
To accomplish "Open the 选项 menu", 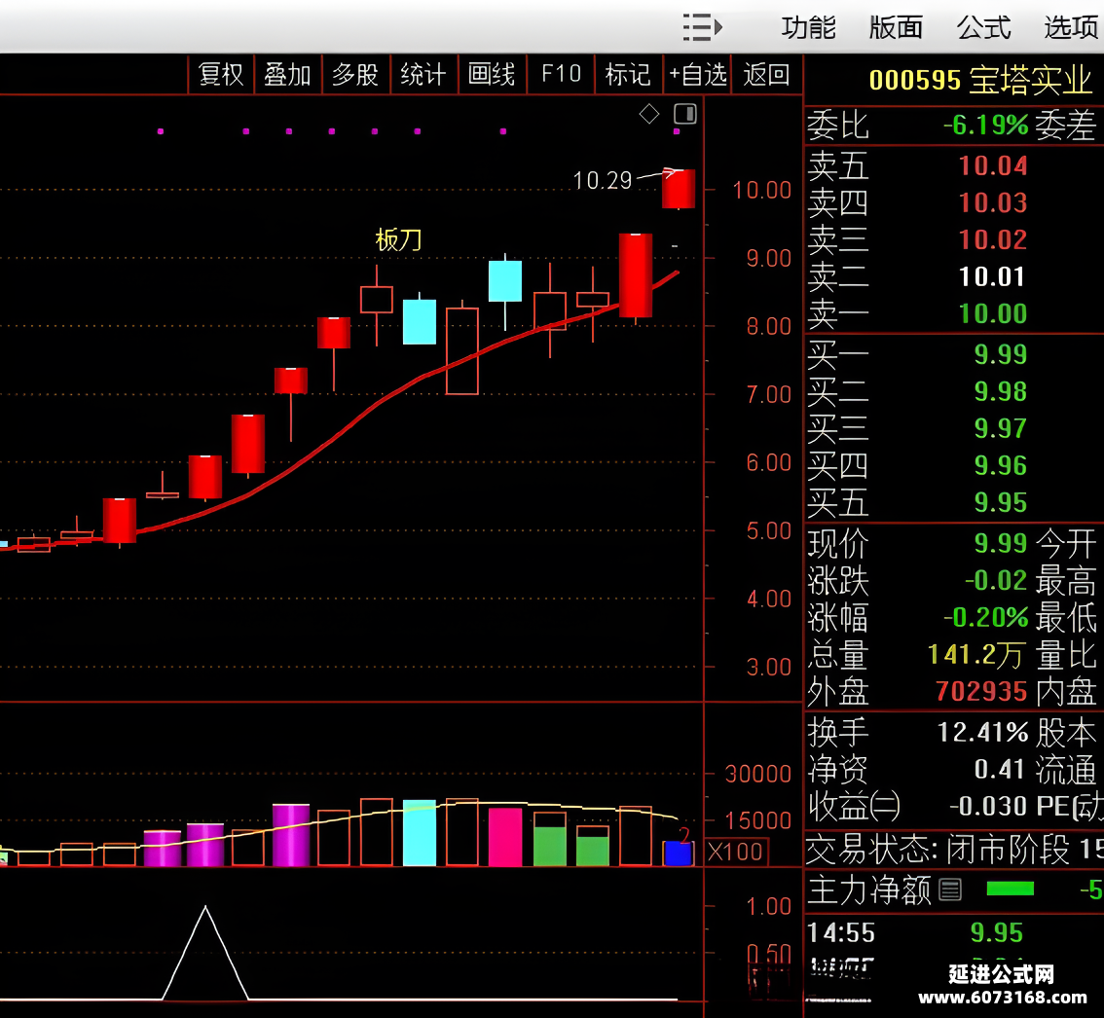I will pyautogui.click(x=1071, y=28).
